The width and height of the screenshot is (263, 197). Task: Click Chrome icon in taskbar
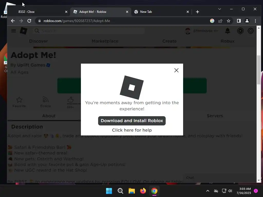(154, 191)
